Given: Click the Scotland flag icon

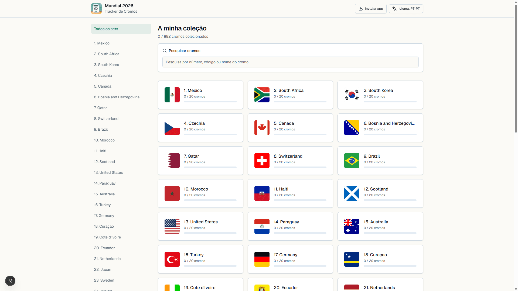Looking at the screenshot, I should (352, 193).
